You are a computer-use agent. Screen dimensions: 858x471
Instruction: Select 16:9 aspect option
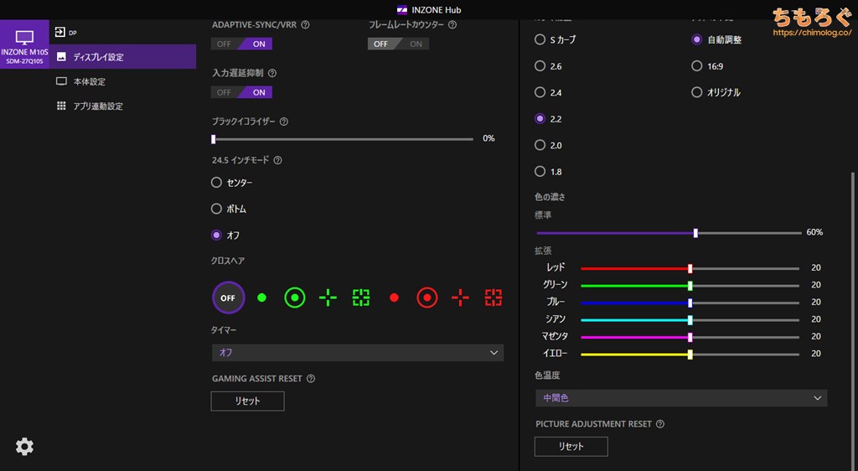696,65
